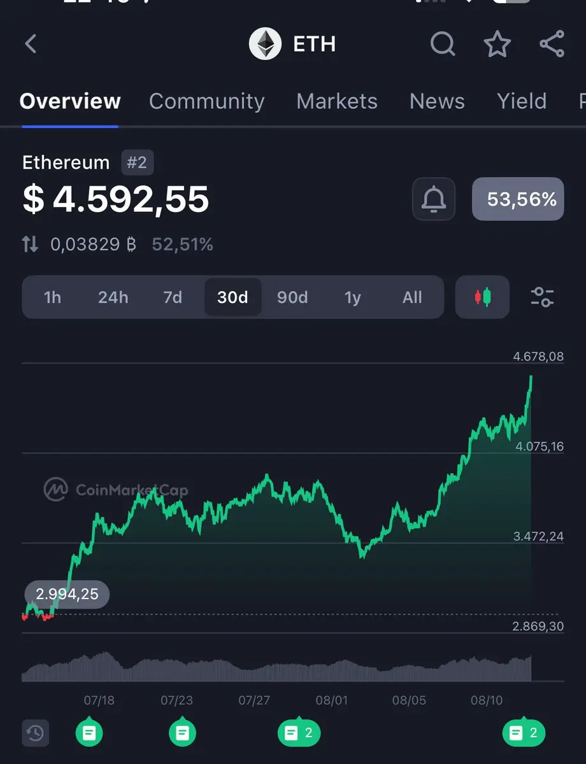Viewport: 586px width, 764px height.
Task: Select the 7d chart range
Action: (x=173, y=297)
